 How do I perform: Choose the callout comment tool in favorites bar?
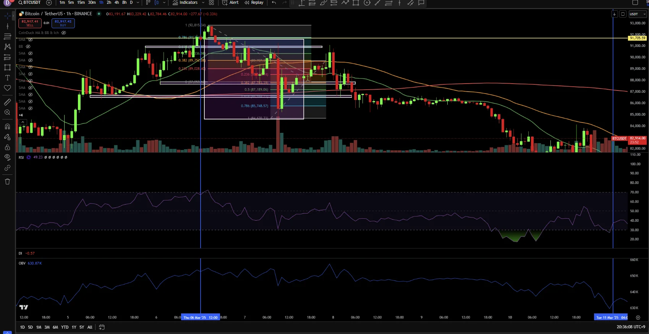[421, 3]
